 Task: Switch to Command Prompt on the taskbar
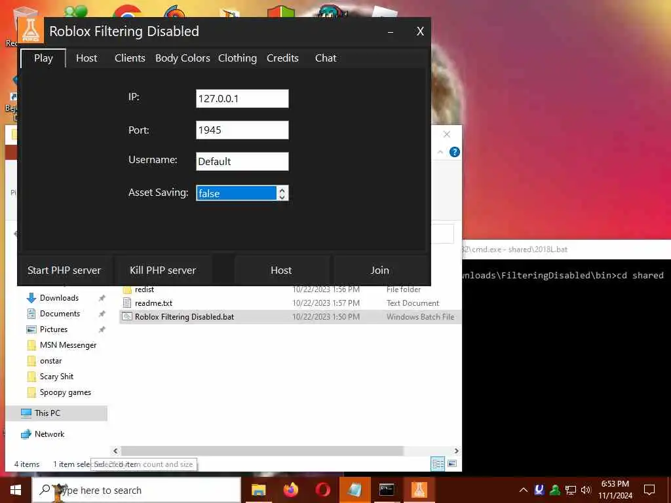coord(387,490)
